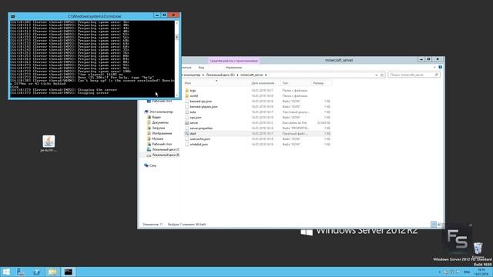The width and height of the screenshot is (493, 277).
Task: Click the cmd scrollbar down arrow
Action: click(176, 95)
